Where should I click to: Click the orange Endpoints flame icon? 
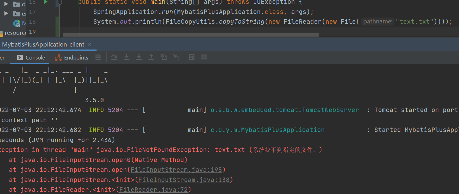58,58
